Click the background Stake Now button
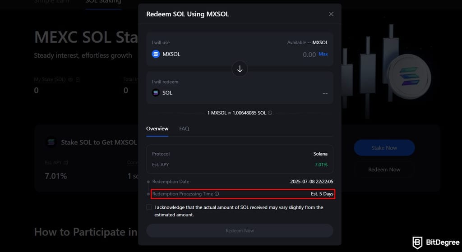The image size is (462, 252). (384, 148)
